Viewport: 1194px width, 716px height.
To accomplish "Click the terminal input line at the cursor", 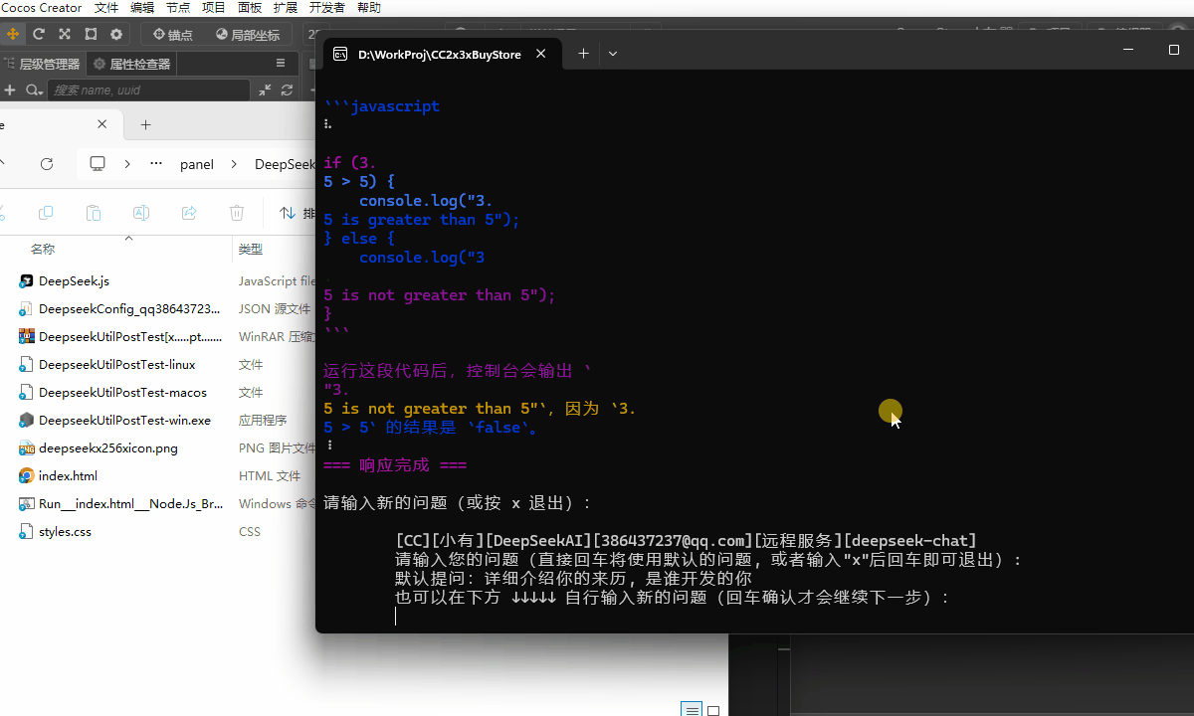I will click(x=395, y=617).
